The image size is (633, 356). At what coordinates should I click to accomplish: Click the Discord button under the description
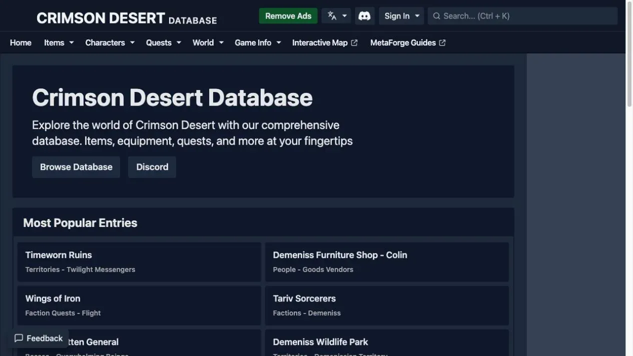(152, 167)
